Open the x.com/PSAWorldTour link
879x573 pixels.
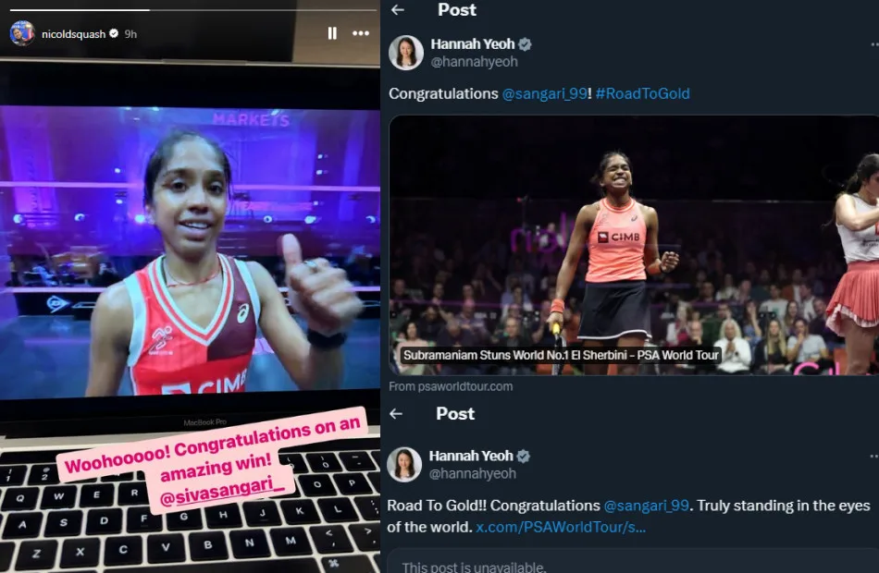point(561,527)
